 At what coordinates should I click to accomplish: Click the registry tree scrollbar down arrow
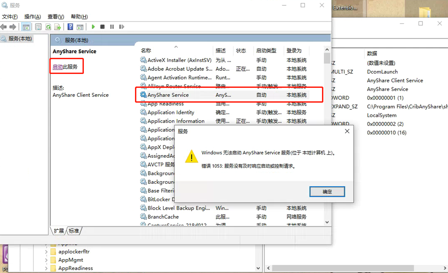[258, 268]
